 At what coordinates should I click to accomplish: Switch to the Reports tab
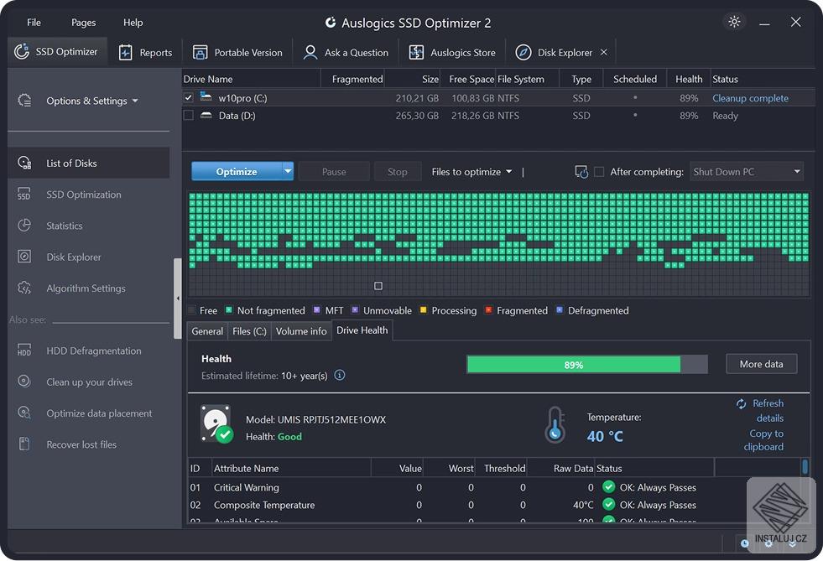(x=145, y=53)
